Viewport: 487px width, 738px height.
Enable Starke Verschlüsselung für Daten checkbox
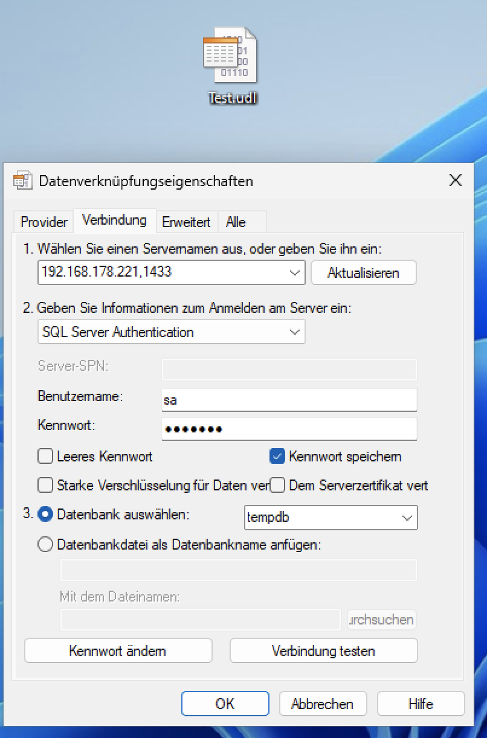(x=45, y=485)
